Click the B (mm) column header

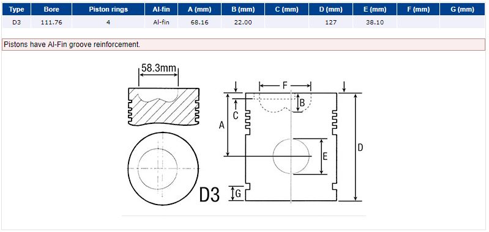tap(243, 9)
